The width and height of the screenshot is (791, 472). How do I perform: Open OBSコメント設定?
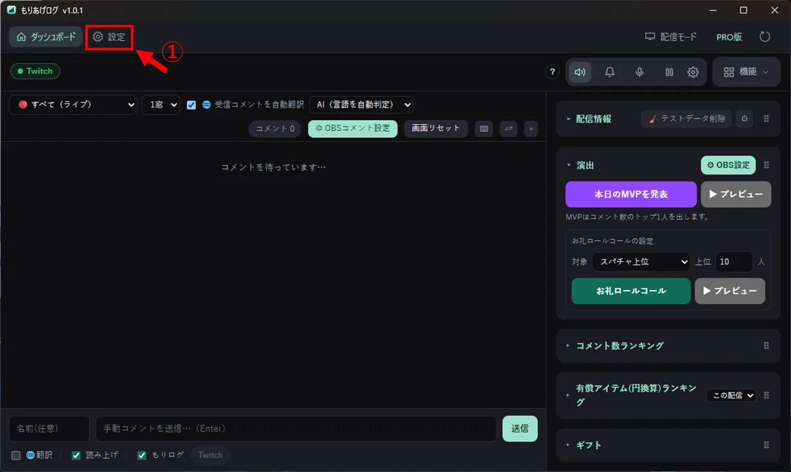tap(353, 129)
